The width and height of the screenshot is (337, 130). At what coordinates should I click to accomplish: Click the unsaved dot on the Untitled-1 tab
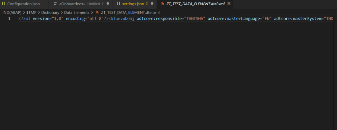[x=108, y=4]
